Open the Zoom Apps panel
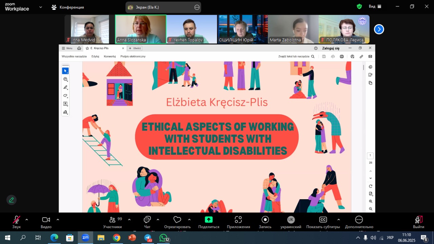Image resolution: width=434 pixels, height=244 pixels. tap(238, 220)
